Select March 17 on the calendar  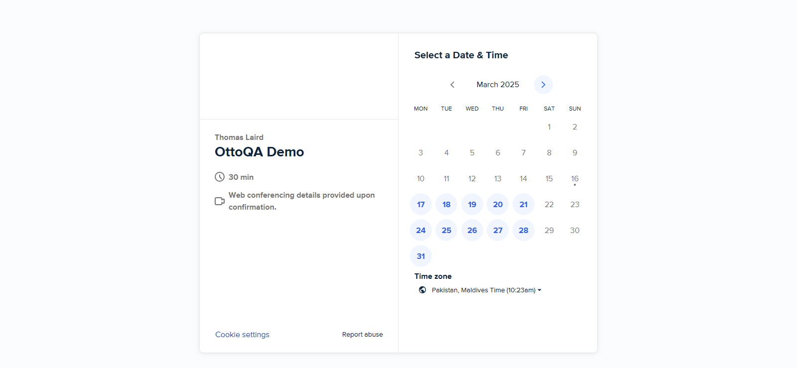click(421, 204)
